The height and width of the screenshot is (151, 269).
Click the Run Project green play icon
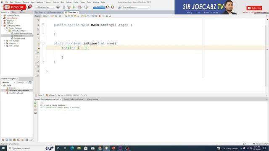74,7
